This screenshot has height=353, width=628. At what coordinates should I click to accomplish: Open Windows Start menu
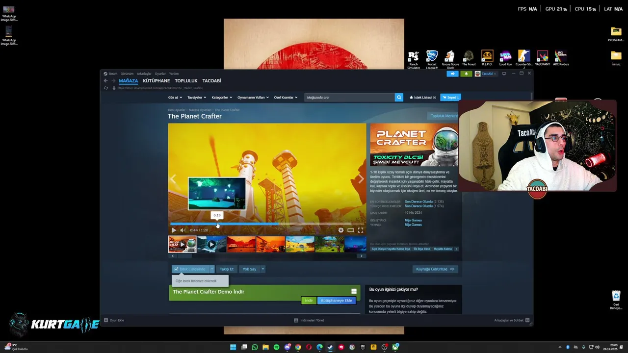click(233, 347)
